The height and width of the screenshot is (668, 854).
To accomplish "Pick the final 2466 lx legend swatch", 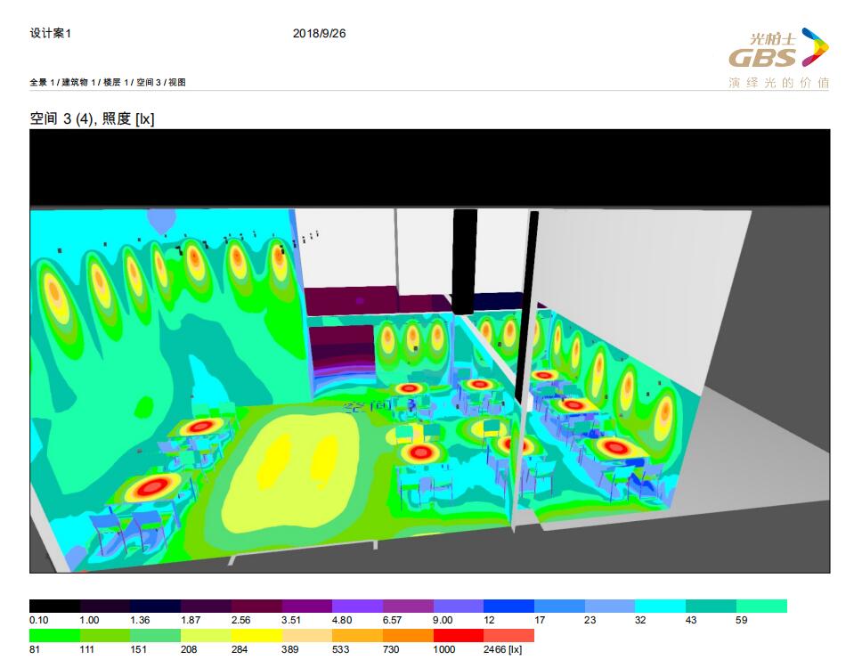I will click(508, 635).
